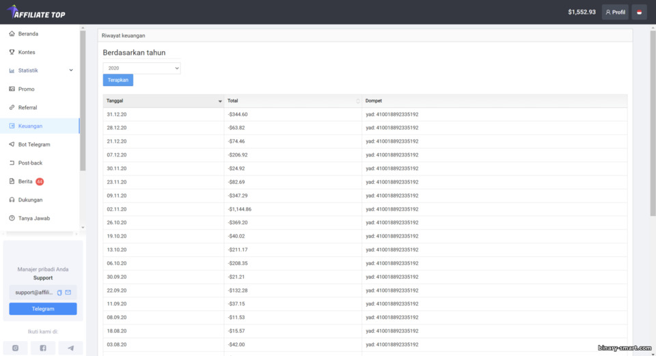
Task: Select the 02.11.20 date cell
Action: pos(163,209)
